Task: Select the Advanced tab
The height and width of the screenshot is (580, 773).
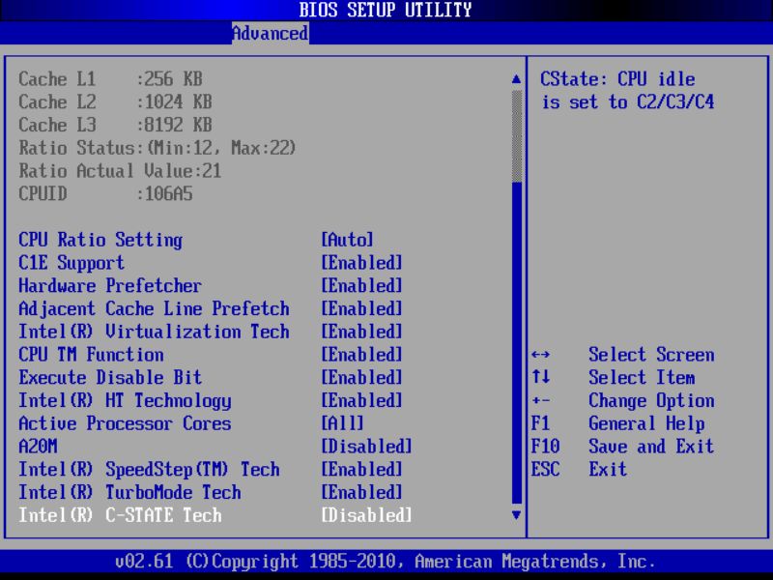Action: [271, 32]
